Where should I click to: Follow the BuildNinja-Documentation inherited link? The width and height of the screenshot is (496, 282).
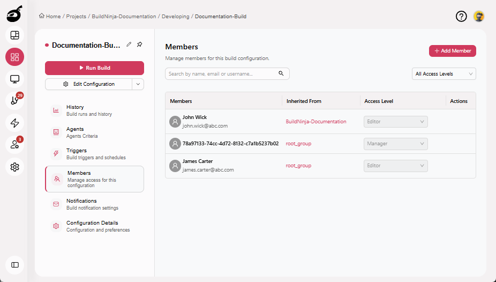coord(315,122)
